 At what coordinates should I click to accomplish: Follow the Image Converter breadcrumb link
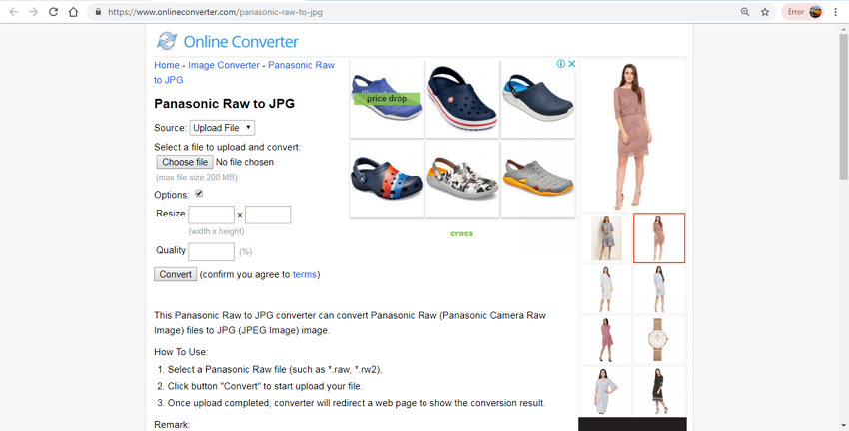tap(224, 65)
